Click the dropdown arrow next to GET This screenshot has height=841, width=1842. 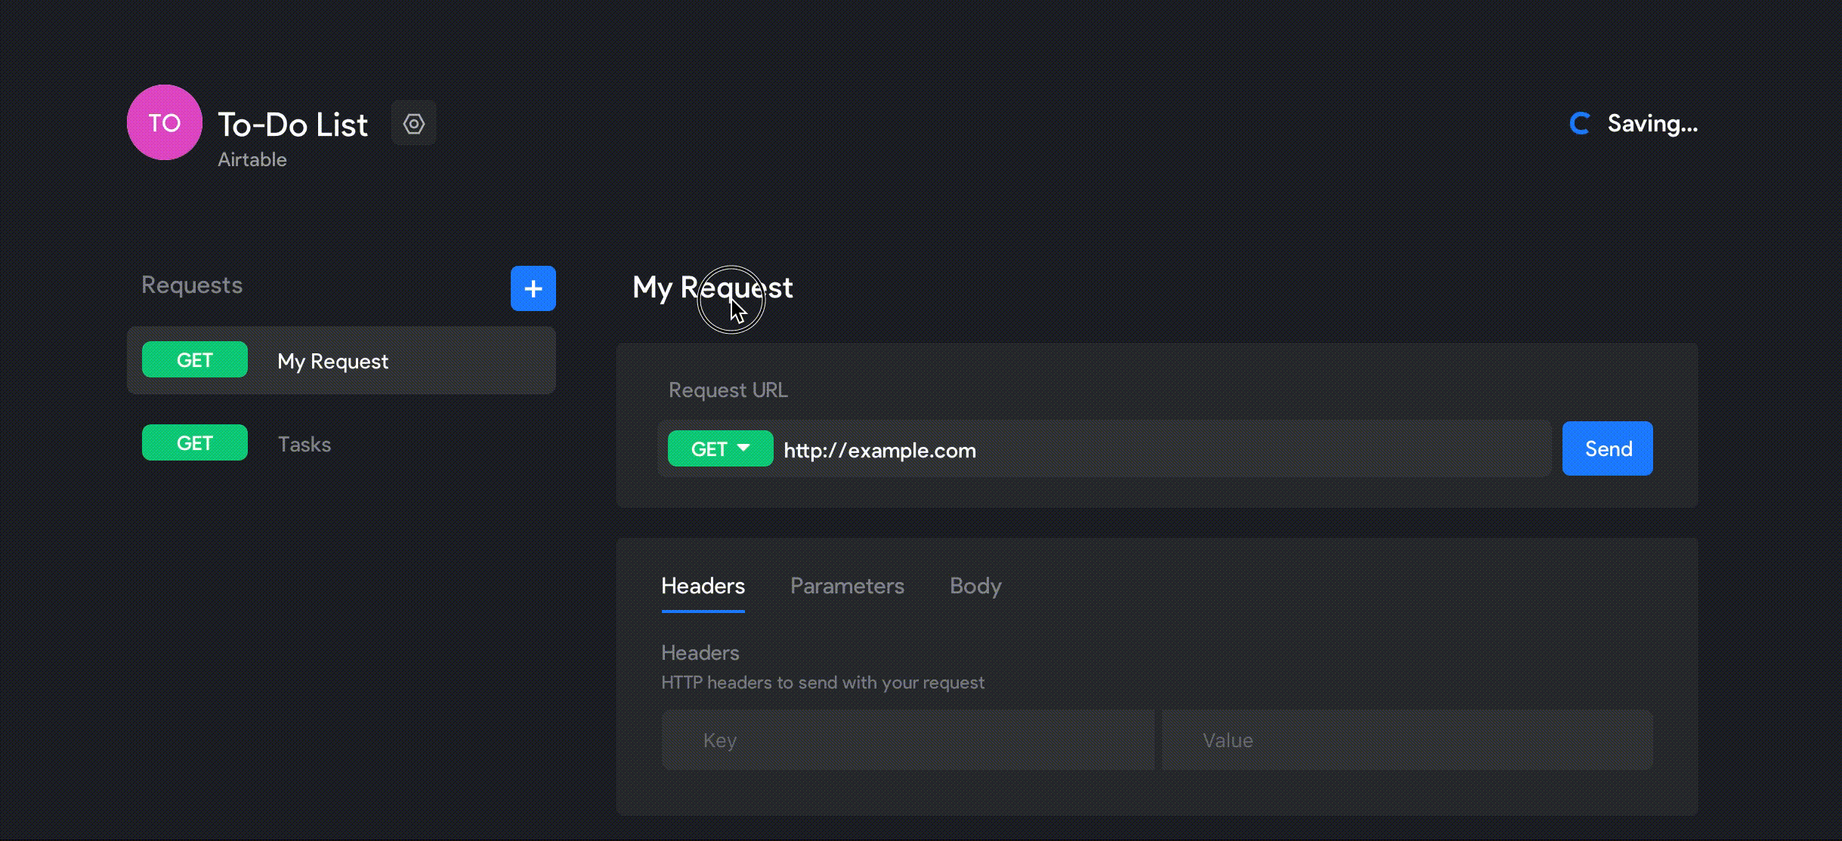point(743,448)
